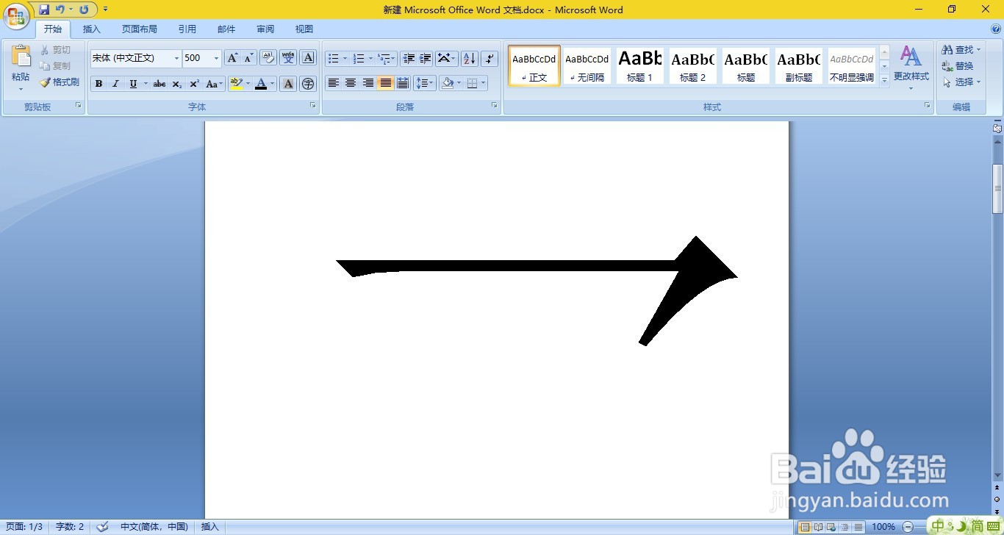This screenshot has height=535, width=1004.
Task: Open the font size dropdown 500
Action: (x=216, y=58)
